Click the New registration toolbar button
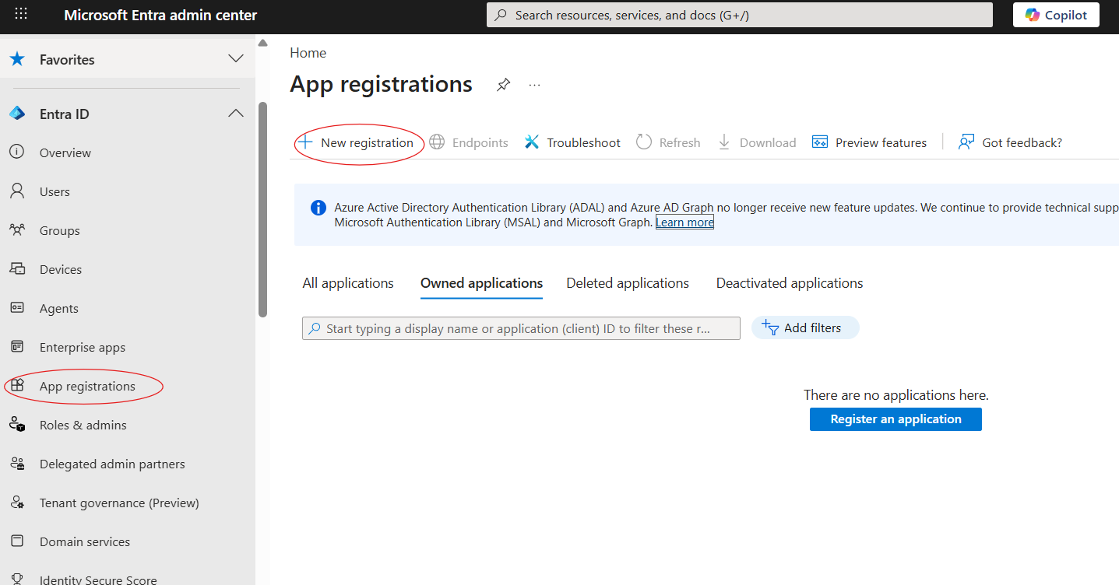 357,142
